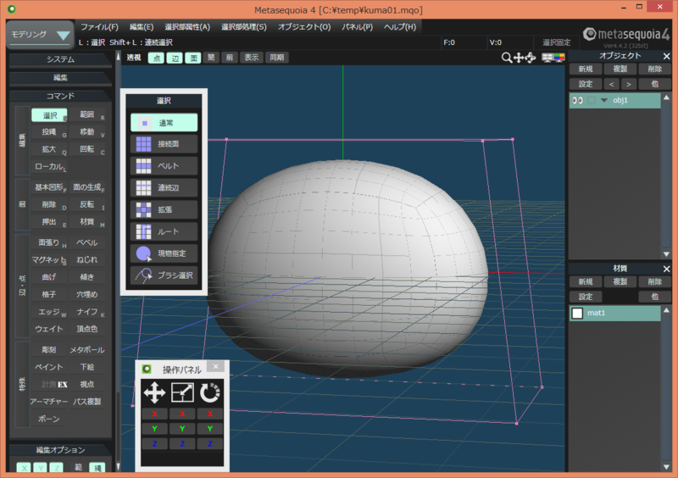Toggle X axis in 編集オプション

(24, 468)
